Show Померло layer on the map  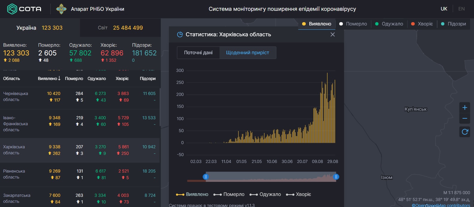pos(353,24)
